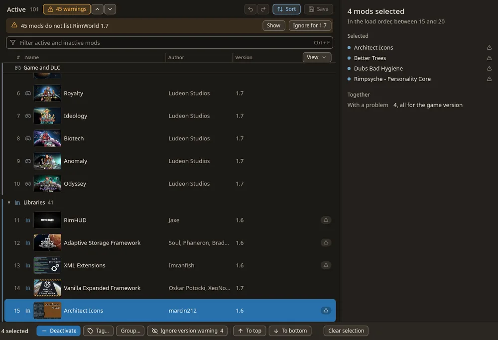Click Ignore version warning 4 button
The width and height of the screenshot is (498, 340).
coord(187,331)
